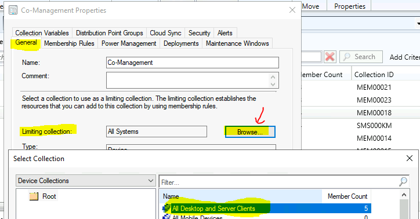Switch to the General tab

(x=26, y=43)
